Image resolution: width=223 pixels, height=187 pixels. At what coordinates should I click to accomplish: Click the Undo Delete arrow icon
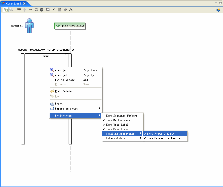point(52,91)
